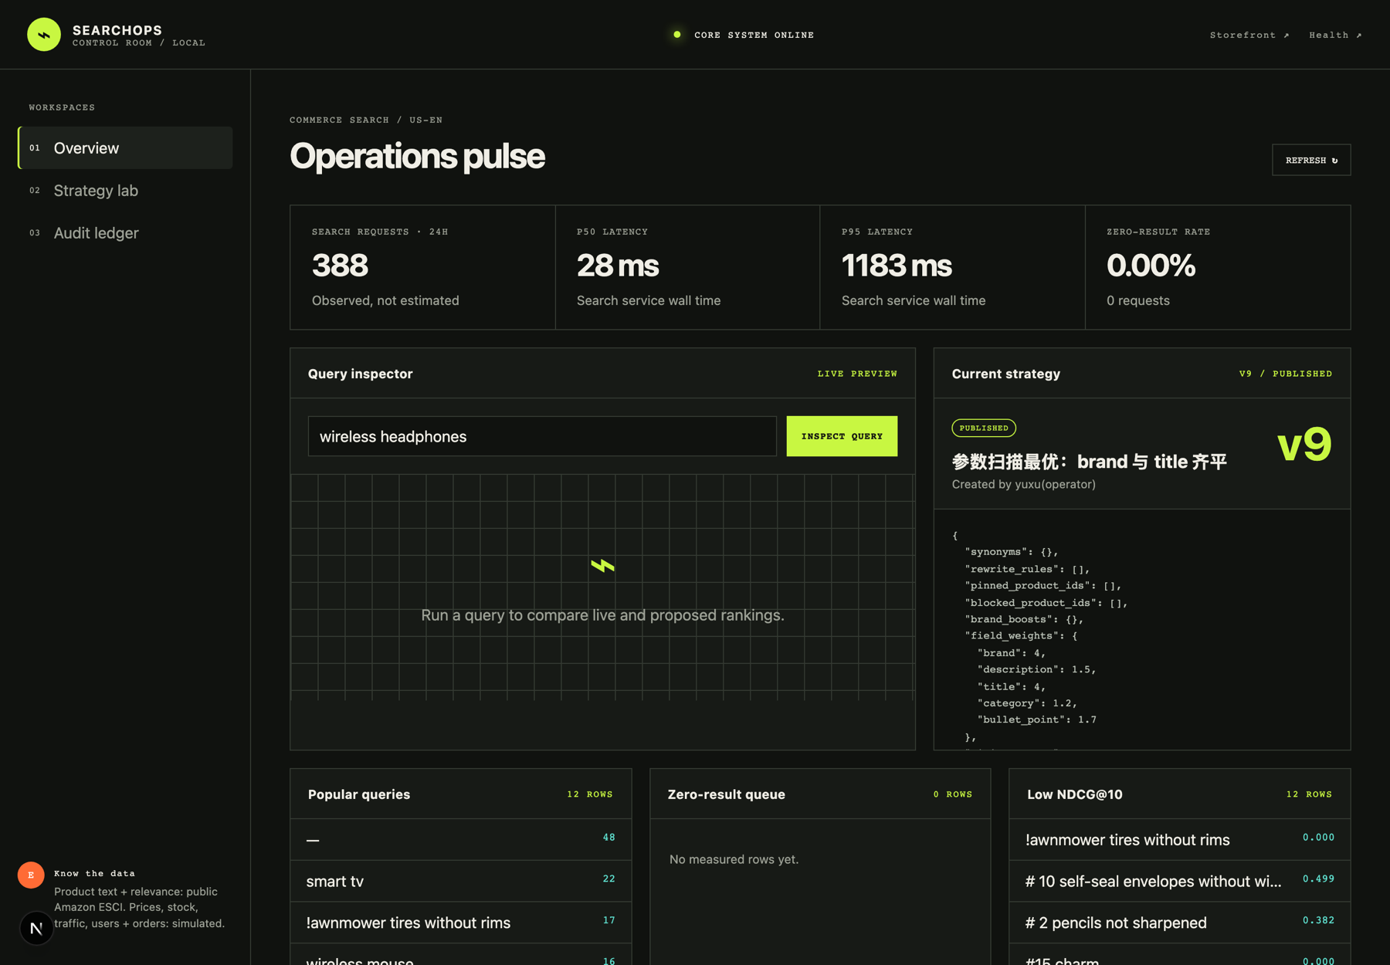Click the V9 / Published header label
1390x965 pixels.
[x=1286, y=374]
